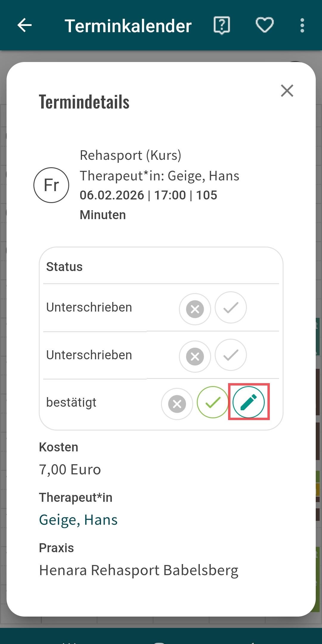Tap the appointment date and time text

148,196
